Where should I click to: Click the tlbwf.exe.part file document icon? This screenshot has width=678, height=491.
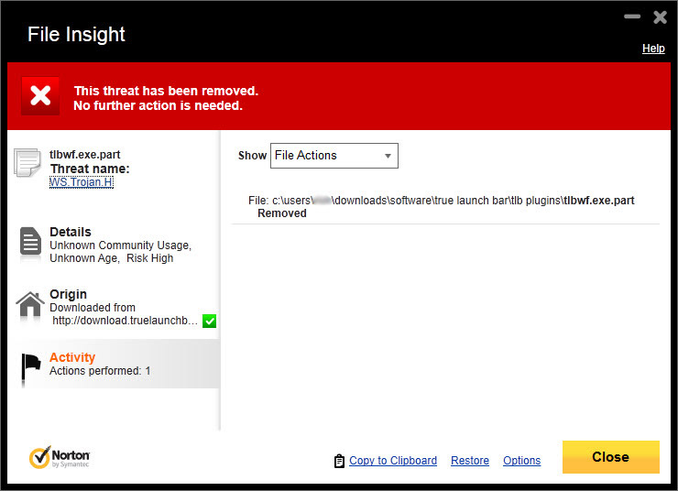tap(27, 162)
